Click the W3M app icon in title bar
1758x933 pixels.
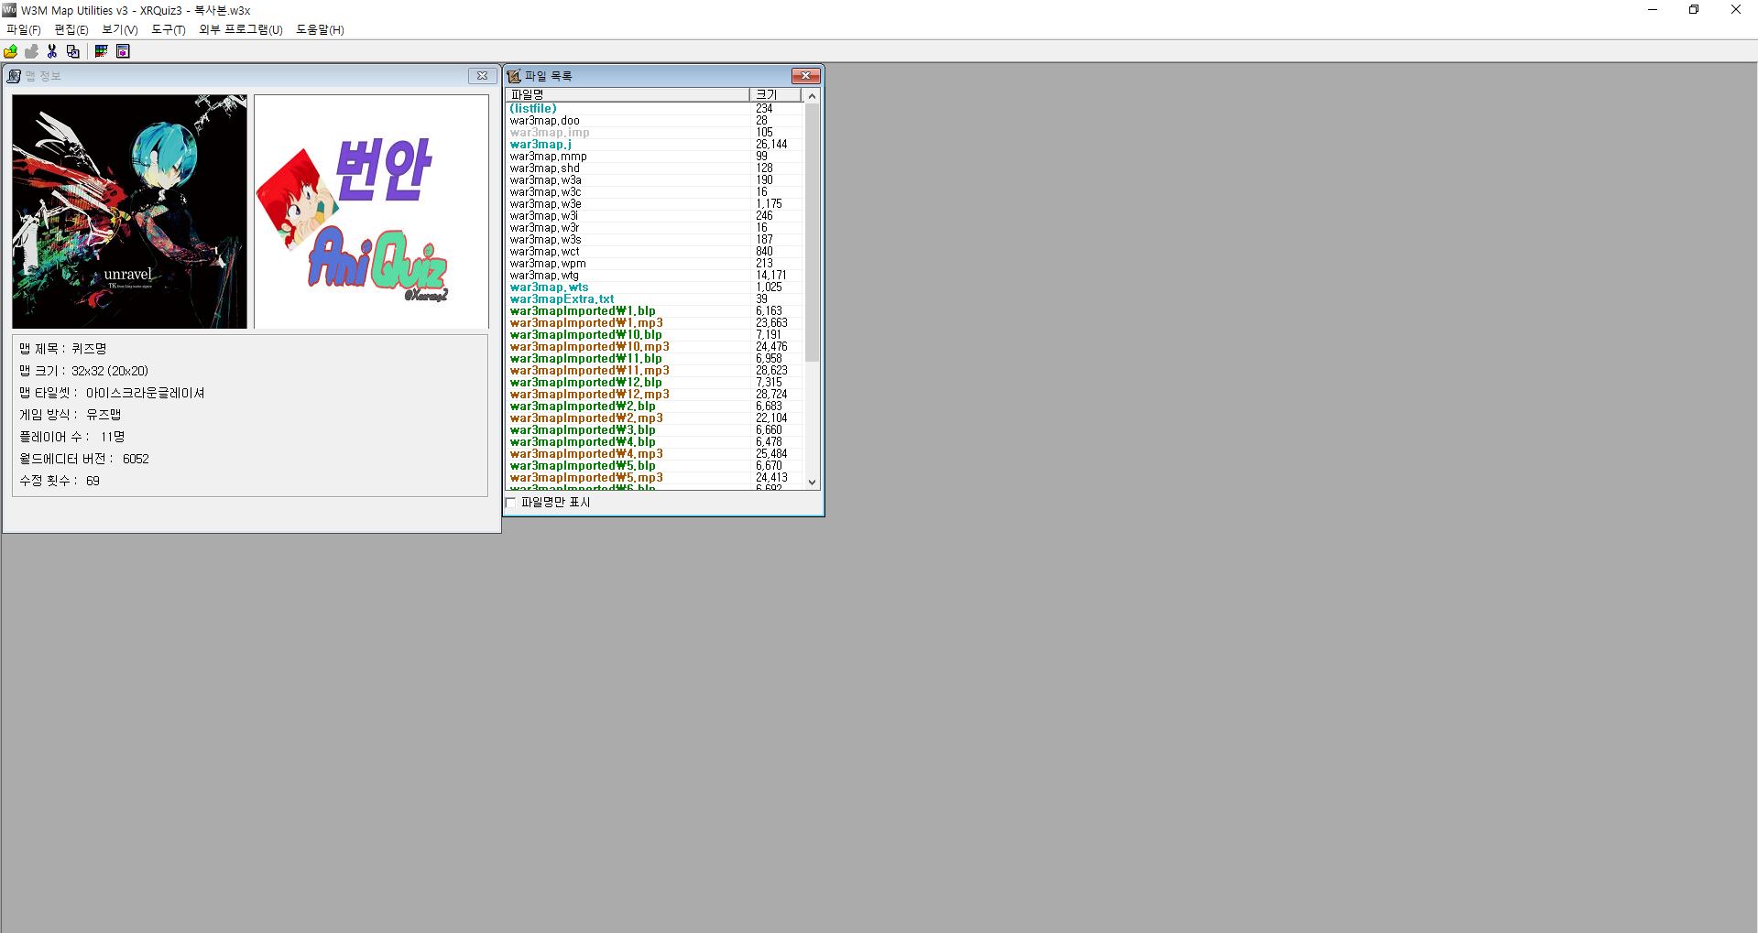pos(9,10)
